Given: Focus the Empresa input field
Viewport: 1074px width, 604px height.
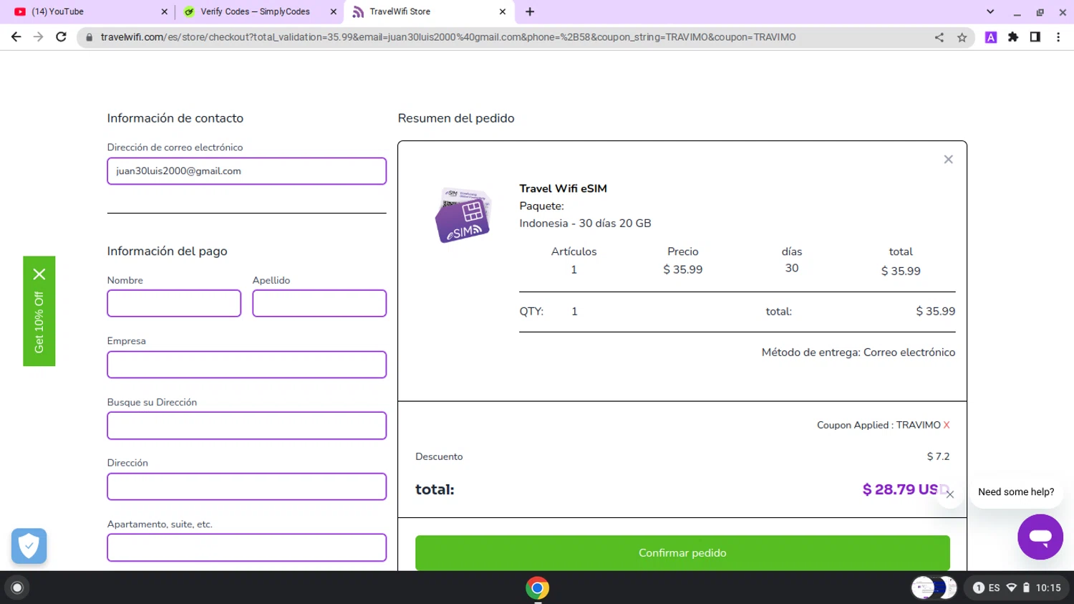Looking at the screenshot, I should click(x=246, y=365).
